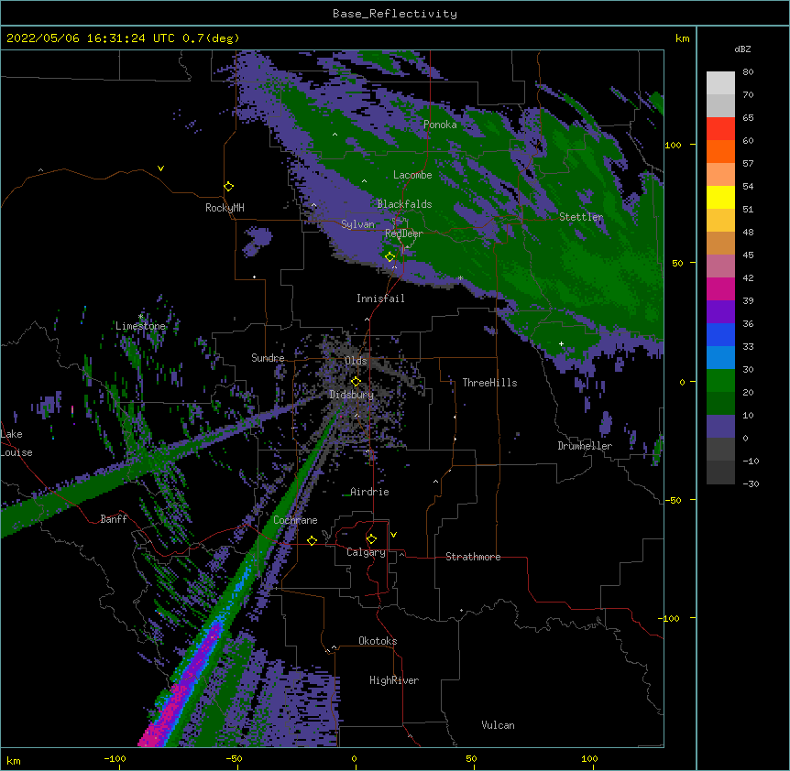Click the HighRiver label
790x771 pixels.
394,680
